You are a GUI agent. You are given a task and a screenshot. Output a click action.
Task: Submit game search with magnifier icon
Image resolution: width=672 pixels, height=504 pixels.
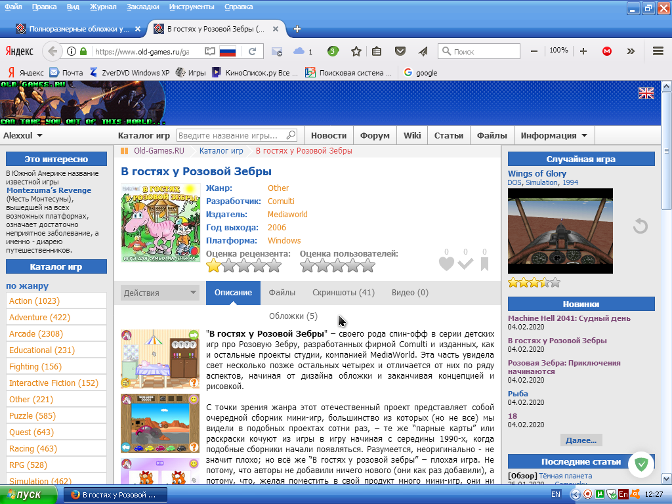(291, 135)
